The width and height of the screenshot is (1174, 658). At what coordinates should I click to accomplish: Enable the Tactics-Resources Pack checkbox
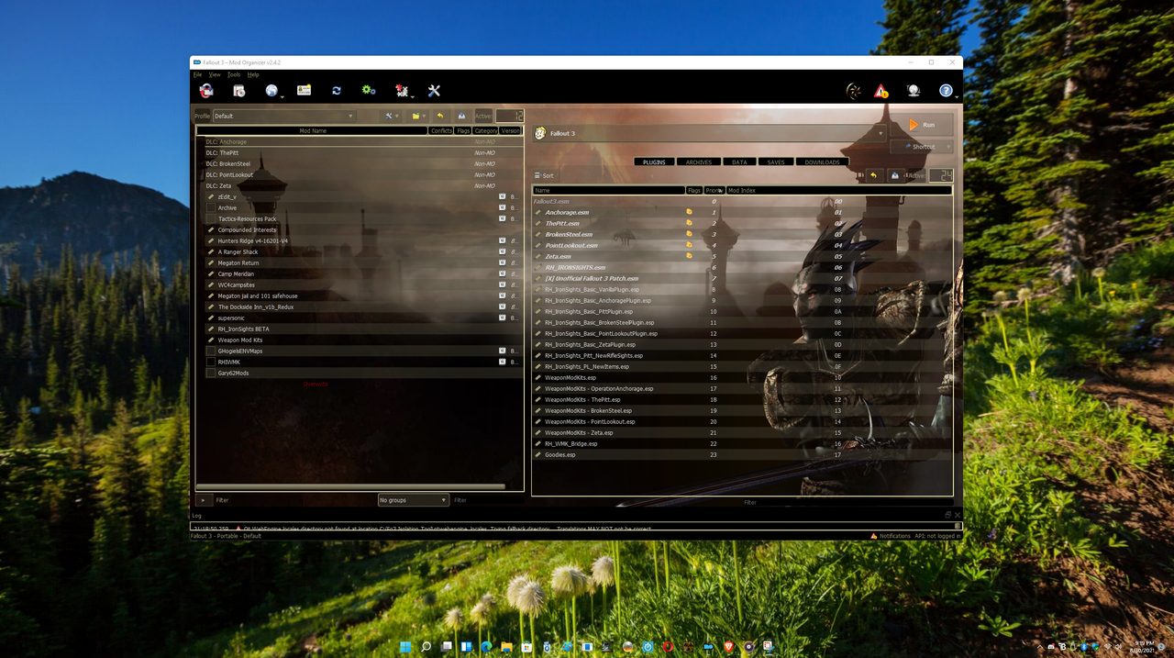pos(211,218)
